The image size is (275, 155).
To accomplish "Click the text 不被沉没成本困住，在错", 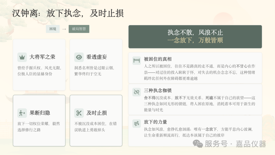I will point(95,124).
